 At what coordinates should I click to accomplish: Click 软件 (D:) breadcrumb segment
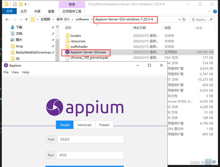pos(63,19)
